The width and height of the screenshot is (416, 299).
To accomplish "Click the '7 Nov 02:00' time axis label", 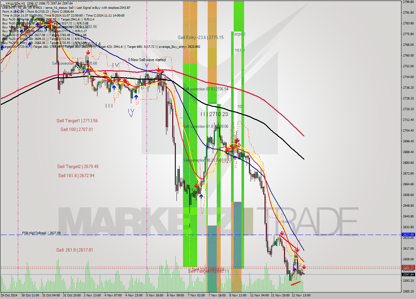I will click(197, 295).
